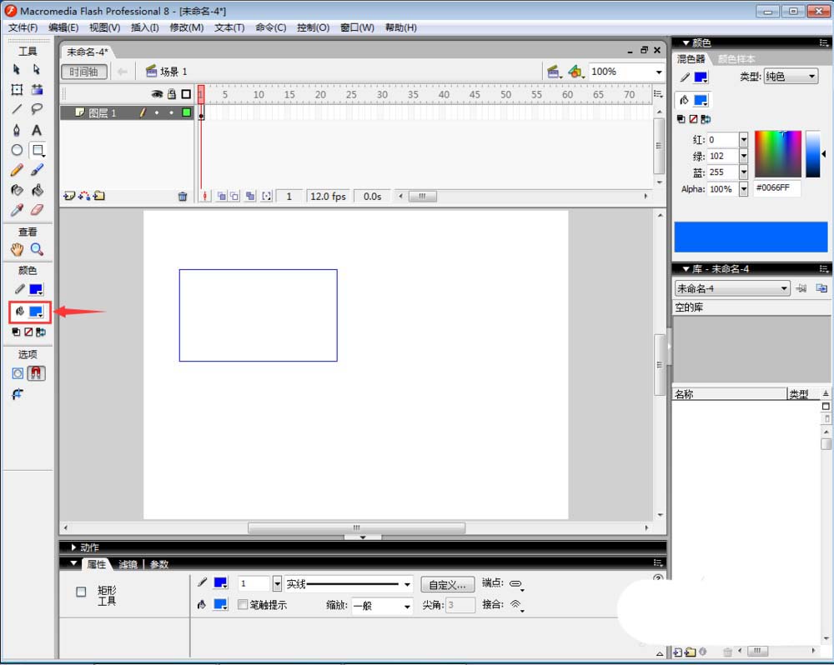This screenshot has width=834, height=665.
Task: Select the Rectangle tool
Action: pos(38,151)
